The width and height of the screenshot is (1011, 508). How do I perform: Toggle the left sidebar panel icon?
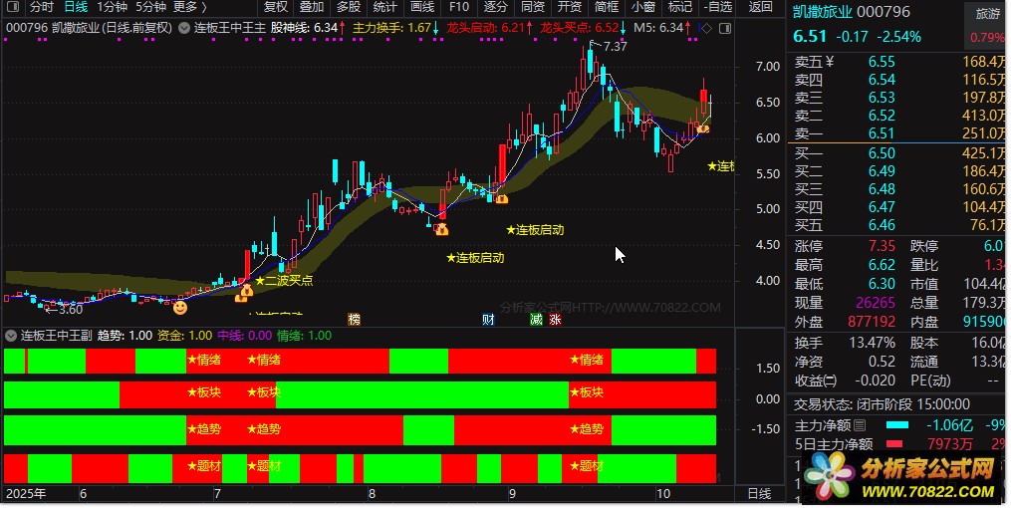tap(13, 7)
